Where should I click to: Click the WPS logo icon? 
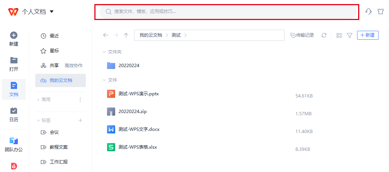pos(13,11)
